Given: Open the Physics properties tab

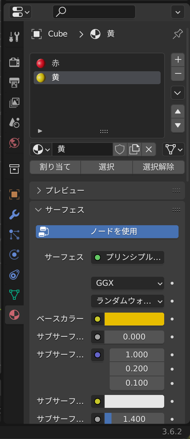Looking at the screenshot, I should coord(14,255).
